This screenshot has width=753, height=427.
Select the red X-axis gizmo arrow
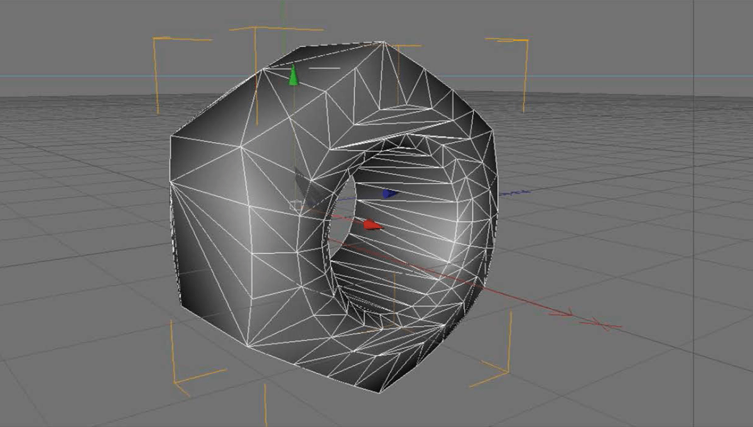pos(370,224)
